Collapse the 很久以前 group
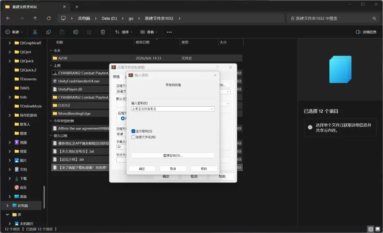 [x=51, y=136]
